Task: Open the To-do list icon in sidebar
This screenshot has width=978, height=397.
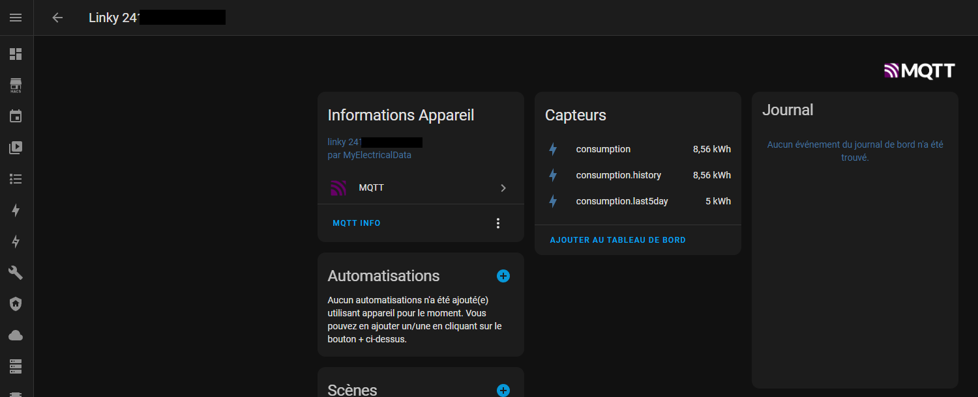Action: coord(16,179)
